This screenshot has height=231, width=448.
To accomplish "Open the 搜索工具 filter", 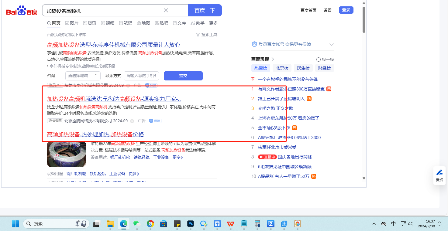I will coord(207,35).
